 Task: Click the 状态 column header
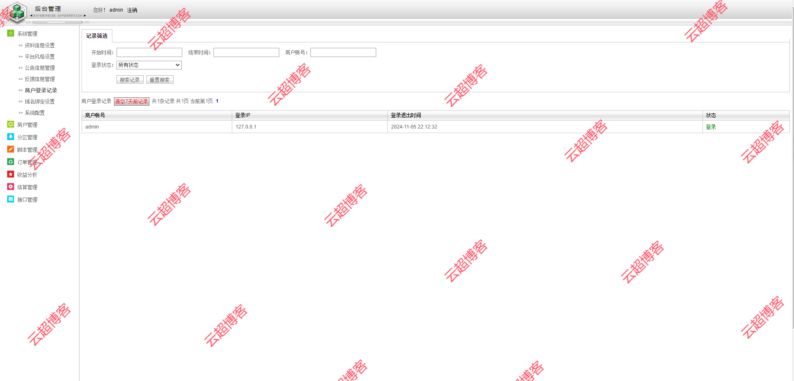tap(746, 115)
